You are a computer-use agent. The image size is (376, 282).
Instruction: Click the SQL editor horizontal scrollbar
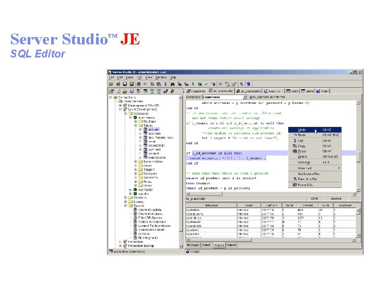click(271, 194)
